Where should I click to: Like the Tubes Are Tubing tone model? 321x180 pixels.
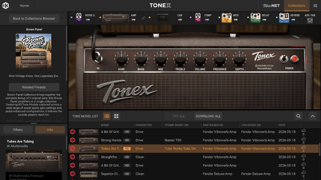click(303, 147)
